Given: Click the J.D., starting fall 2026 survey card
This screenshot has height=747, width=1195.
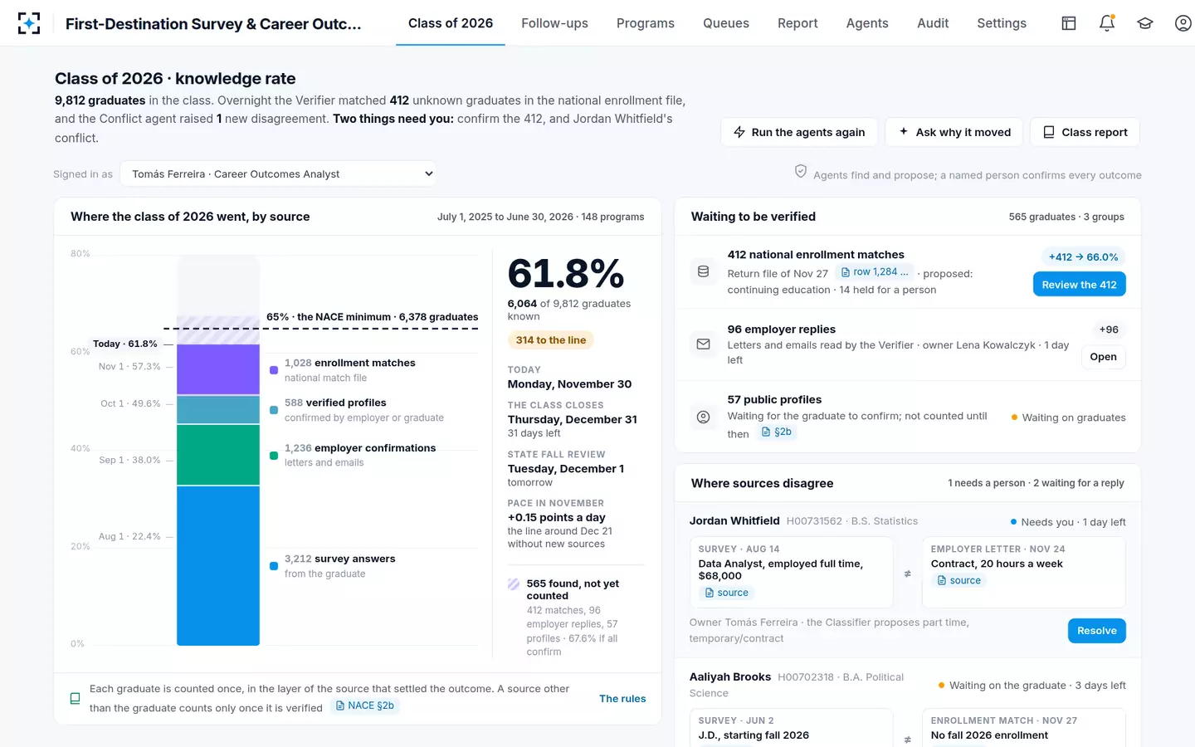Looking at the screenshot, I should (x=792, y=728).
